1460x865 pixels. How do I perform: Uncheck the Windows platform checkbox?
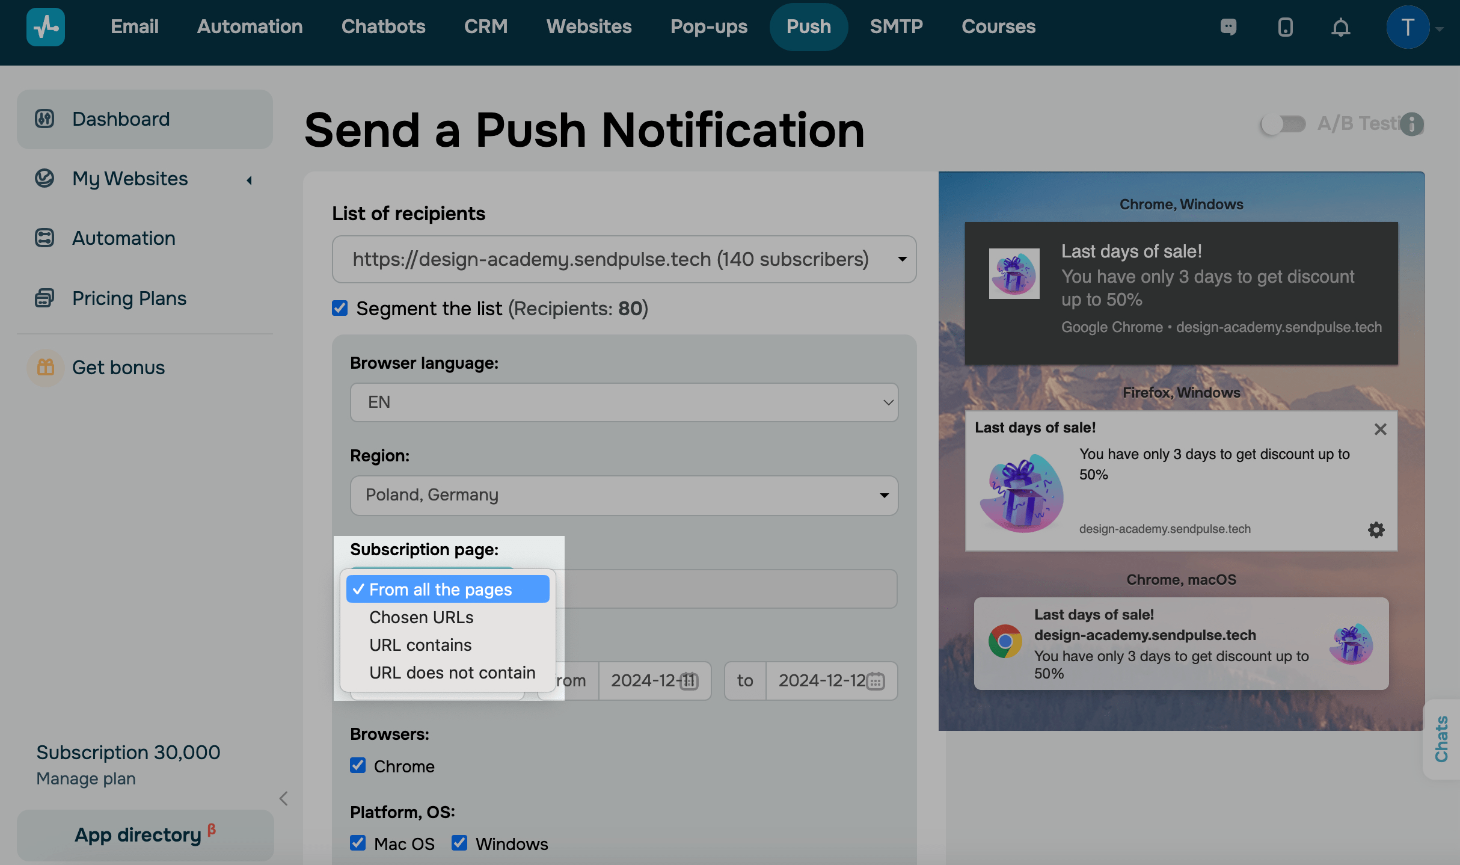459,843
